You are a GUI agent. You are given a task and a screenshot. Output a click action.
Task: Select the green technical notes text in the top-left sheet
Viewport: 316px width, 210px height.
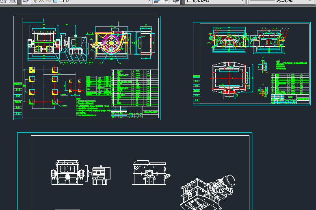click(93, 107)
